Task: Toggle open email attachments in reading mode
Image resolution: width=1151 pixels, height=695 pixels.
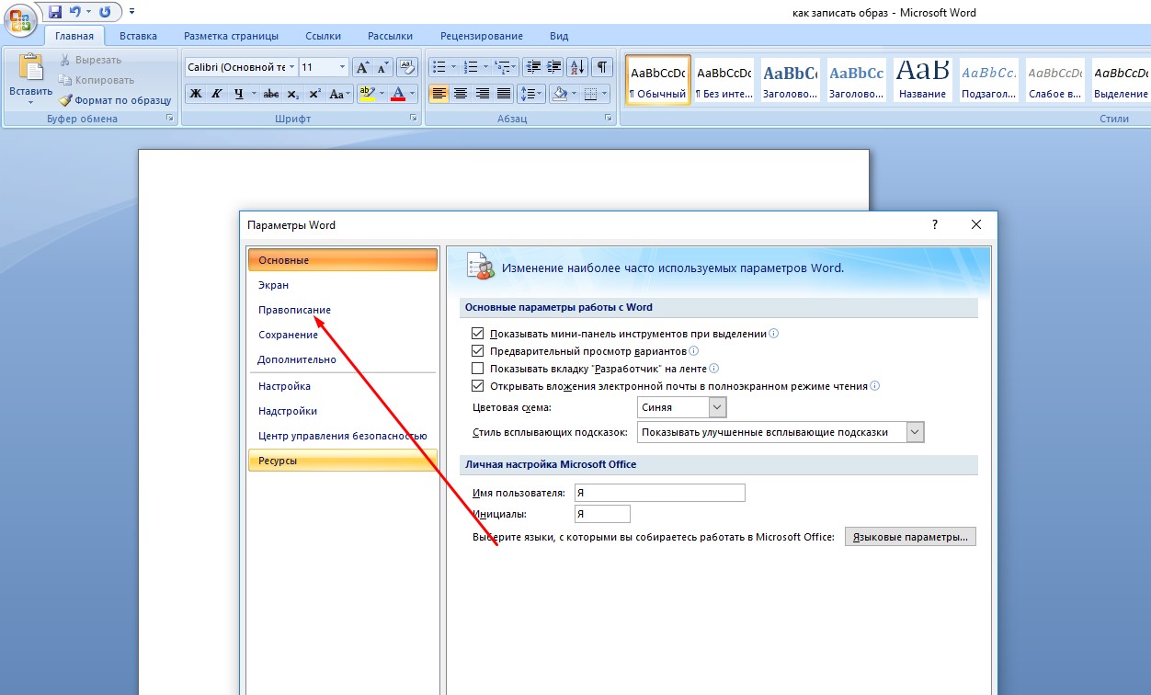Action: click(477, 386)
